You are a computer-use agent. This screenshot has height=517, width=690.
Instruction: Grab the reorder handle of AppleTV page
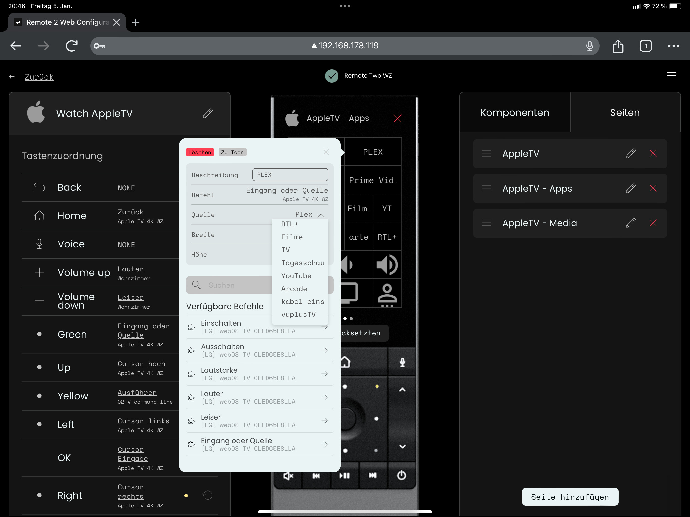click(486, 153)
